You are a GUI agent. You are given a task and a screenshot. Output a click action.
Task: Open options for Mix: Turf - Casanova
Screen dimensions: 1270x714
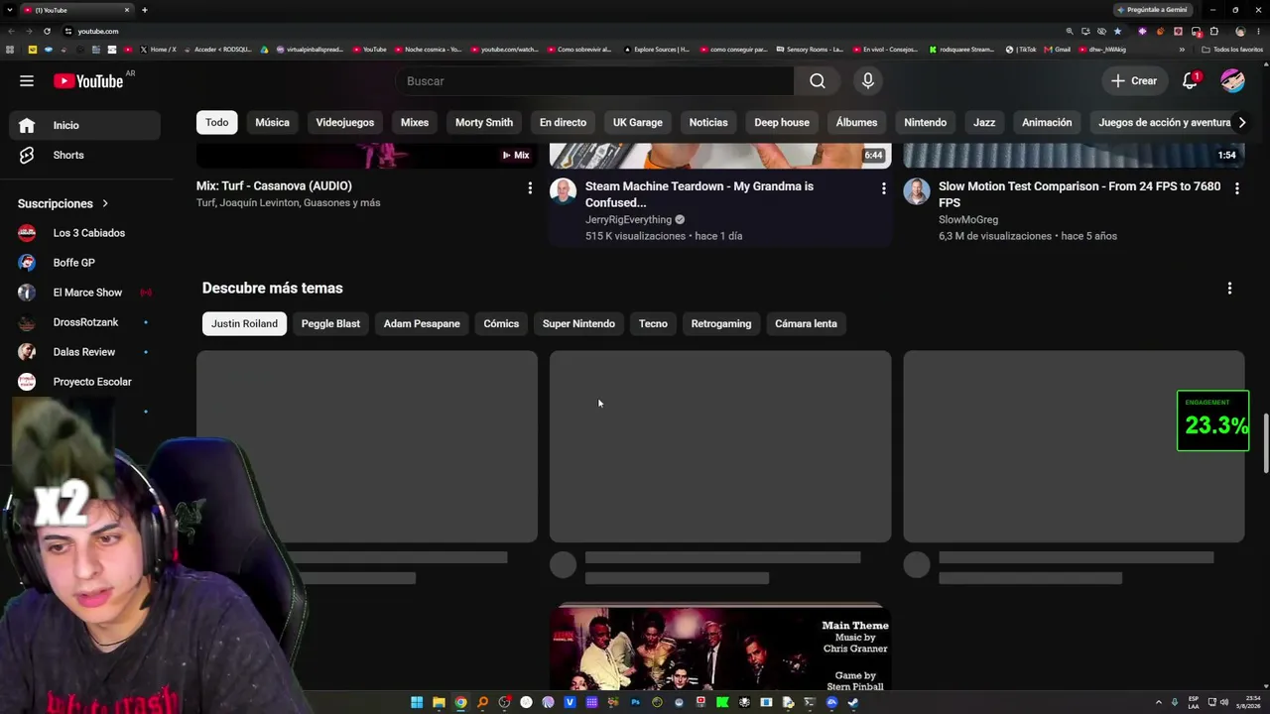tap(530, 188)
